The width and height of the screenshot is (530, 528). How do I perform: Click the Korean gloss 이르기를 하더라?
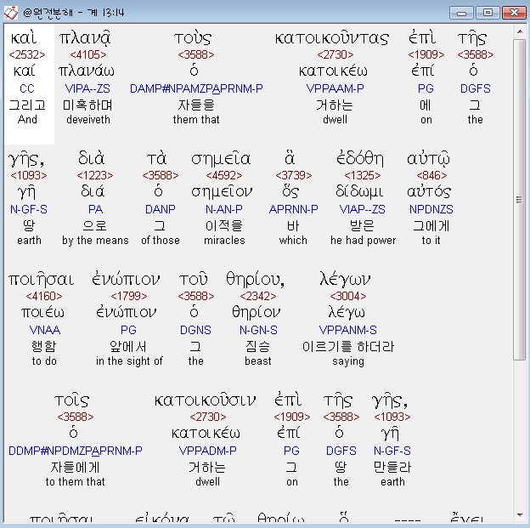pos(348,347)
